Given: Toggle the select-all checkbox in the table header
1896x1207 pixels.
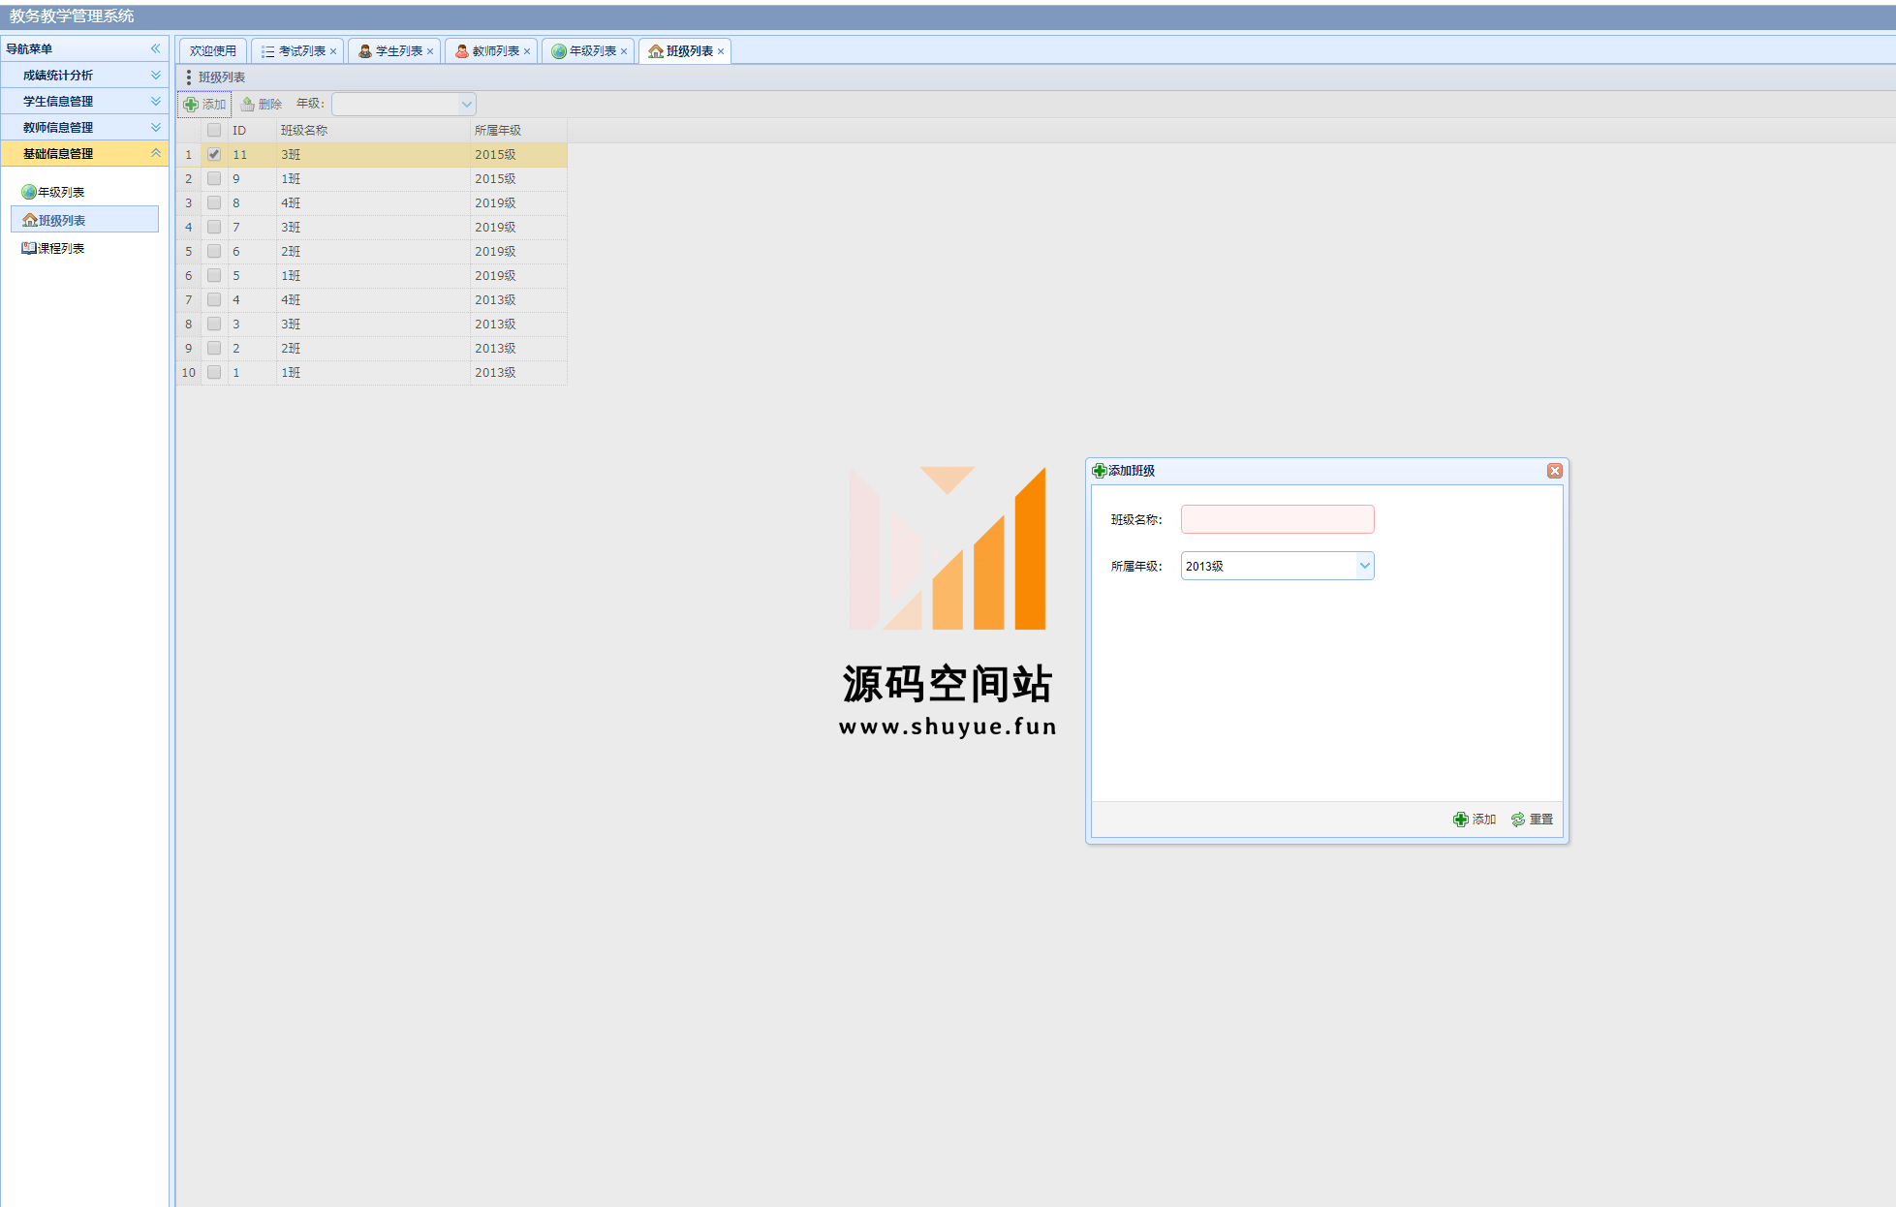Looking at the screenshot, I should coord(214,131).
